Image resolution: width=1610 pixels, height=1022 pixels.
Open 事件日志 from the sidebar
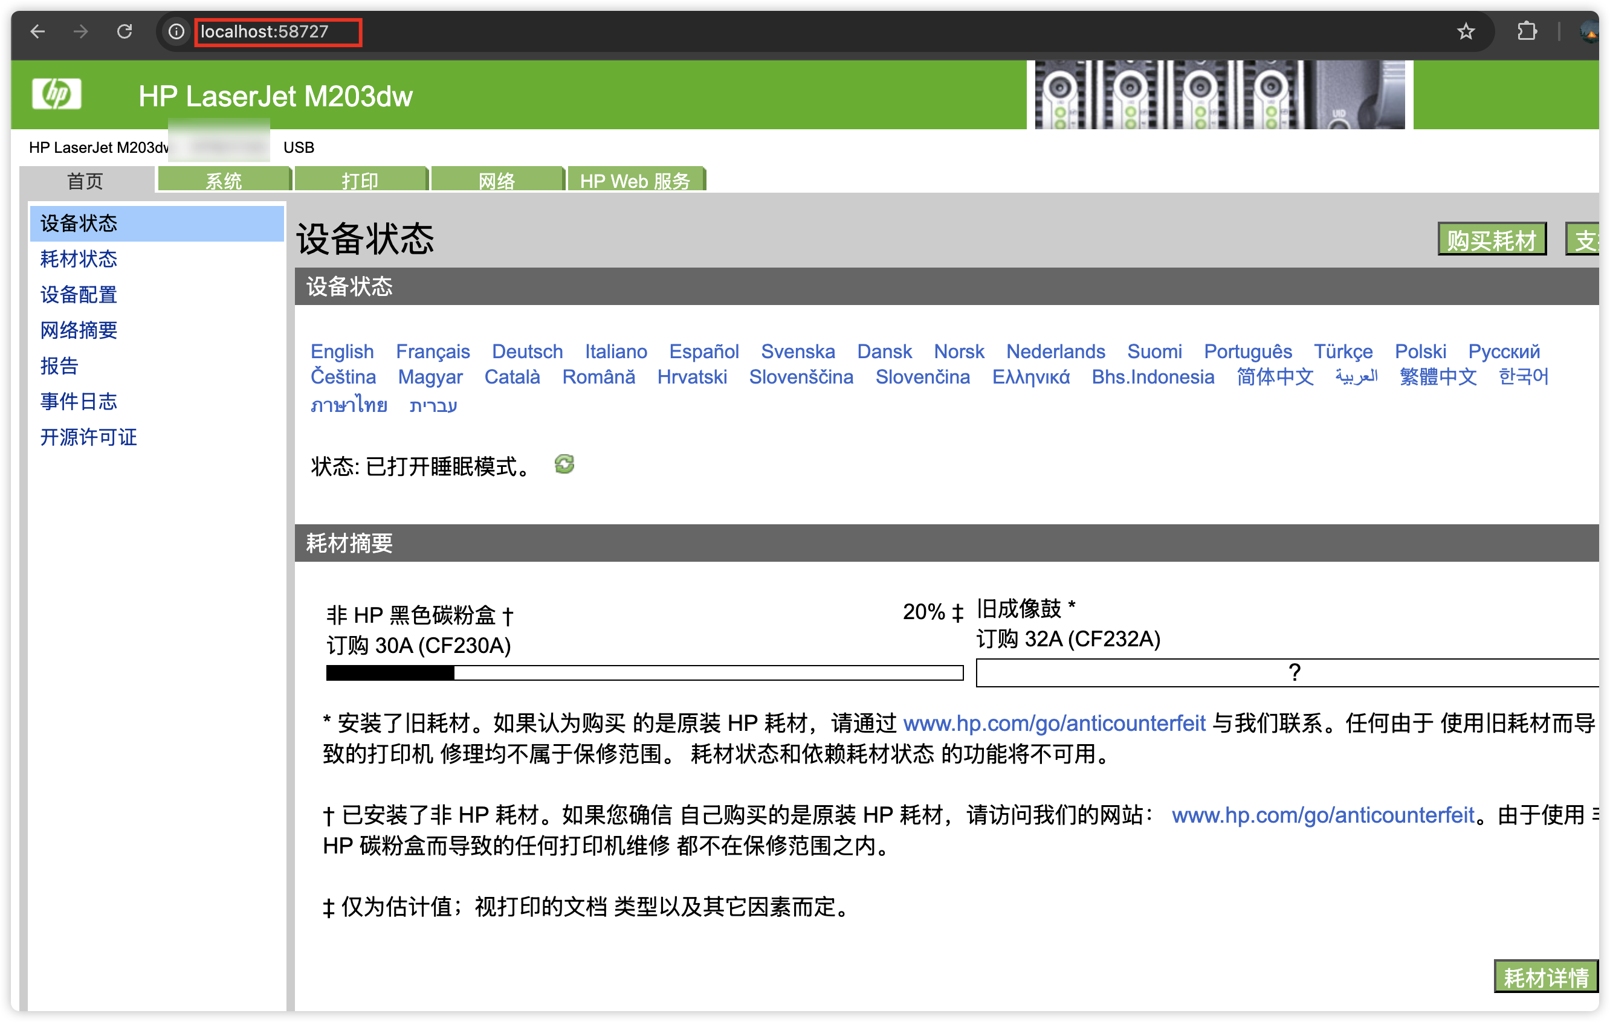click(x=79, y=401)
